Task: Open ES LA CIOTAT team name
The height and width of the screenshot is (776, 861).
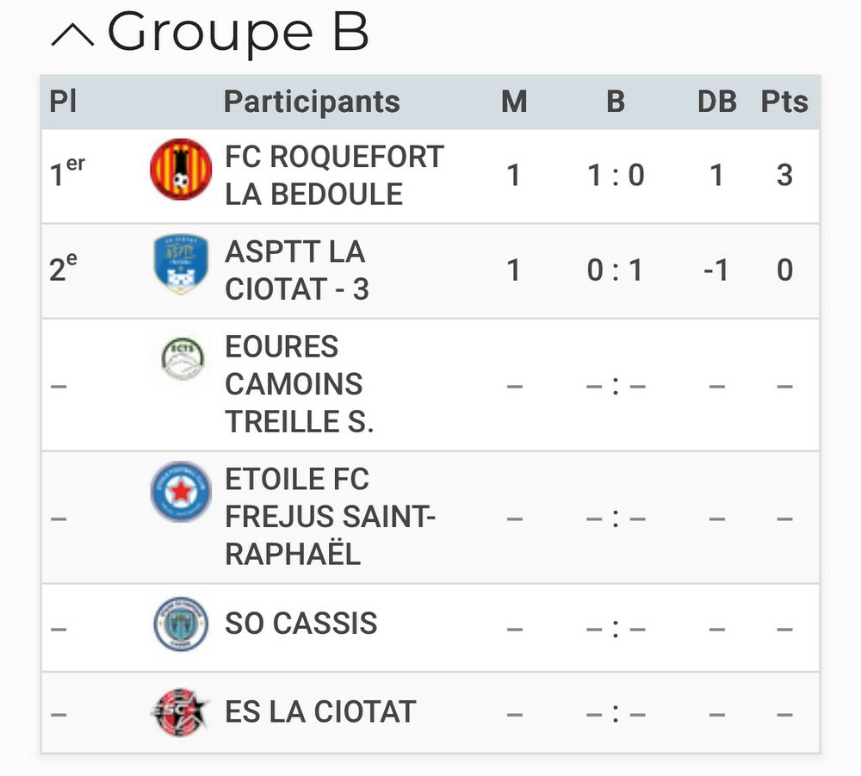Action: (x=320, y=712)
